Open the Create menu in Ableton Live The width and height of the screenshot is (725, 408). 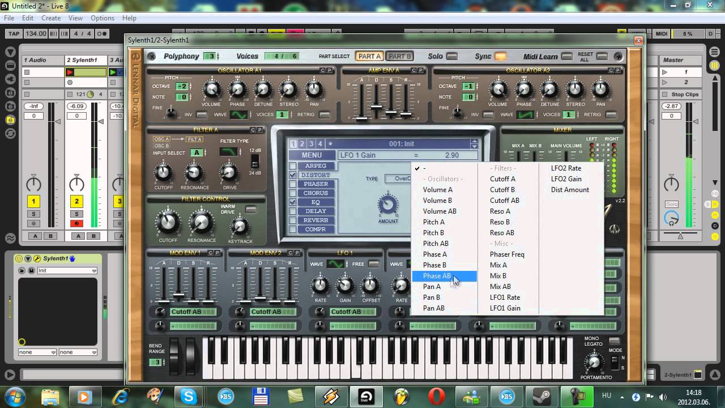pos(50,18)
